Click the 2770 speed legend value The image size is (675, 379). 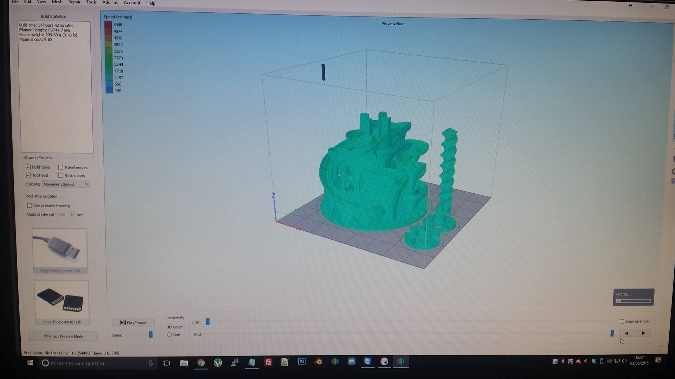pyautogui.click(x=118, y=58)
